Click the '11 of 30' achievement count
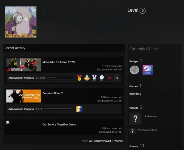Image resolution: width=184 pixels, height=150 pixels. point(41,78)
